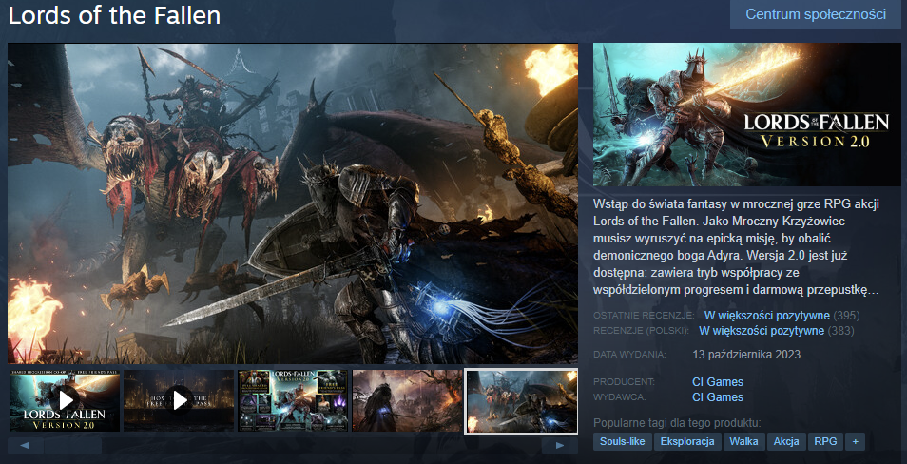Select the Akcja tag
Viewport: 907px width, 464px height.
786,441
